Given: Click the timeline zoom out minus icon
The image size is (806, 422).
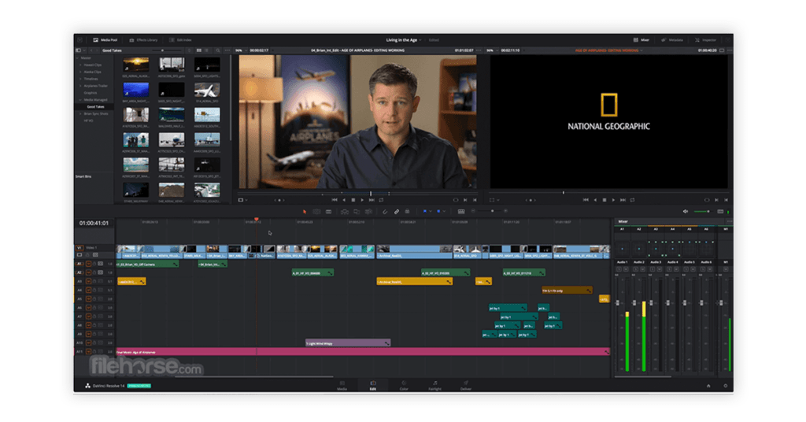Looking at the screenshot, I should 473,211.
